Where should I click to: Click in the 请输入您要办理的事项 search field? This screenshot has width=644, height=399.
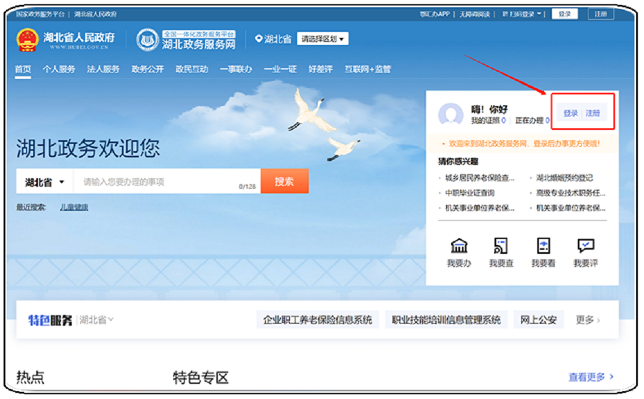[x=166, y=181]
